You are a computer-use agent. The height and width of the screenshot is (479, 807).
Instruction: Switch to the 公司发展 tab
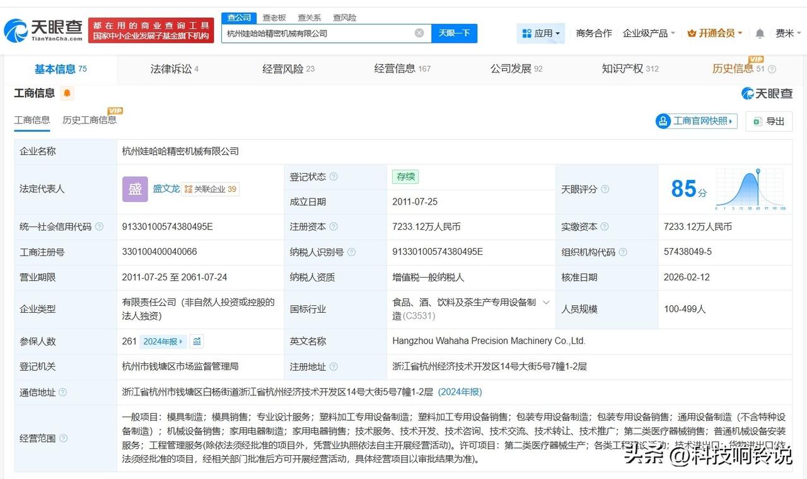516,69
